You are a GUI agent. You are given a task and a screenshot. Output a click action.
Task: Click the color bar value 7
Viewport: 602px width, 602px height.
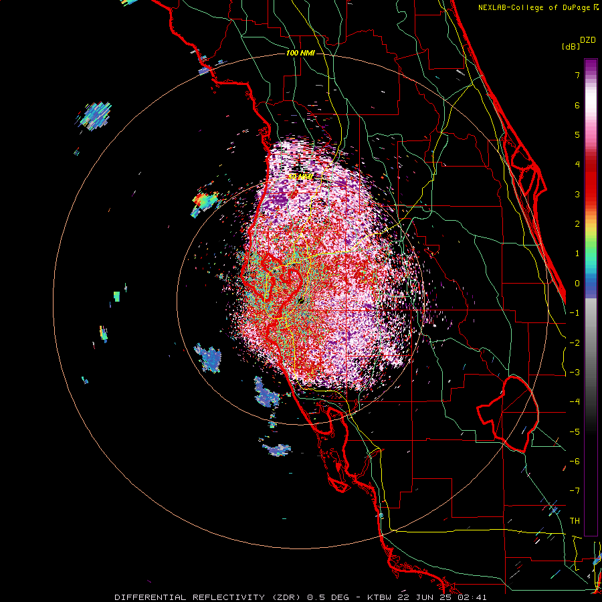(577, 75)
